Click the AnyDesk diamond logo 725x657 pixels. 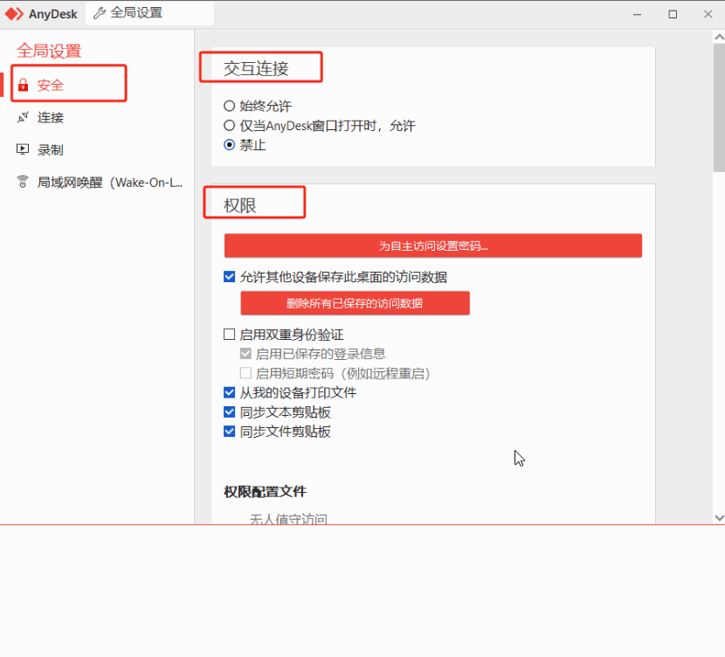point(16,13)
